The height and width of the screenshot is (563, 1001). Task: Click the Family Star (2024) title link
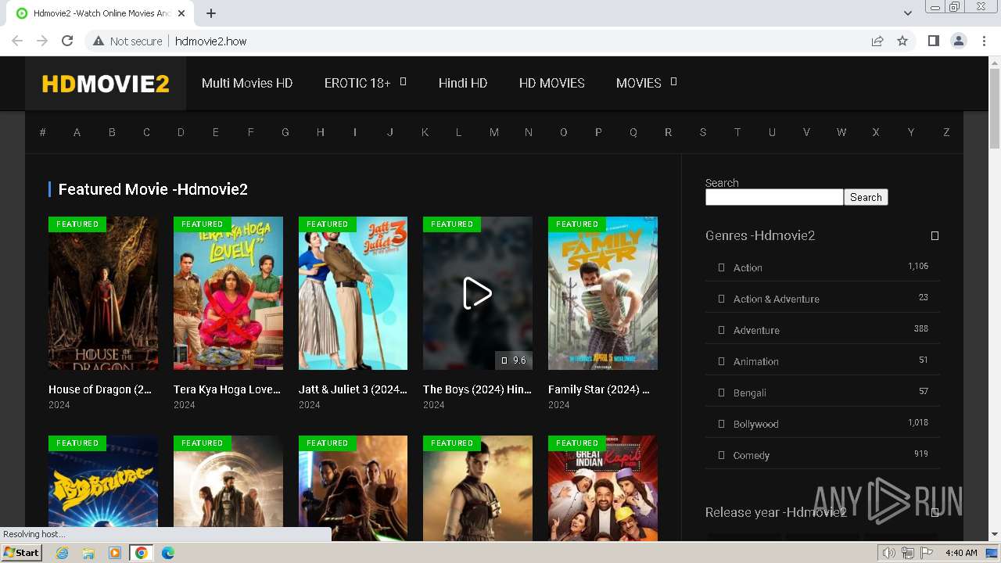(599, 389)
